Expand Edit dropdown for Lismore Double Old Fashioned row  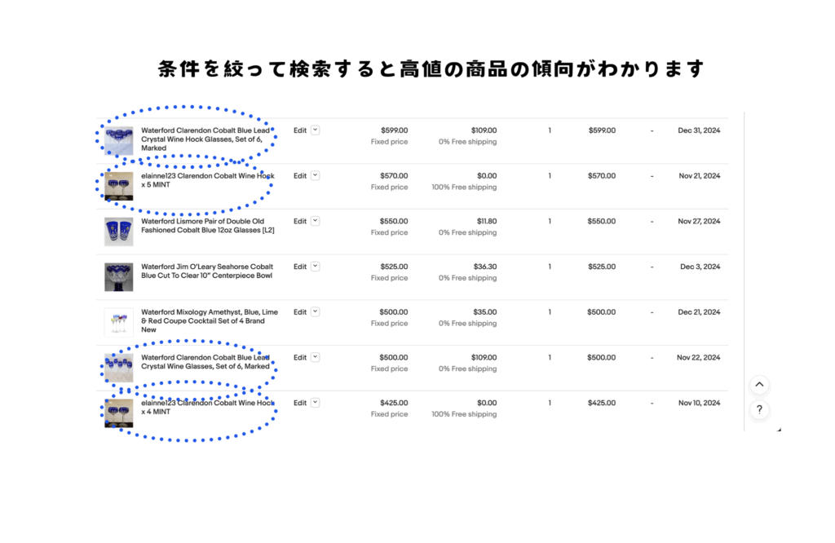point(316,221)
